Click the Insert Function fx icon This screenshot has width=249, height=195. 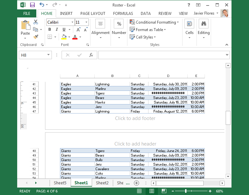(x=91, y=55)
